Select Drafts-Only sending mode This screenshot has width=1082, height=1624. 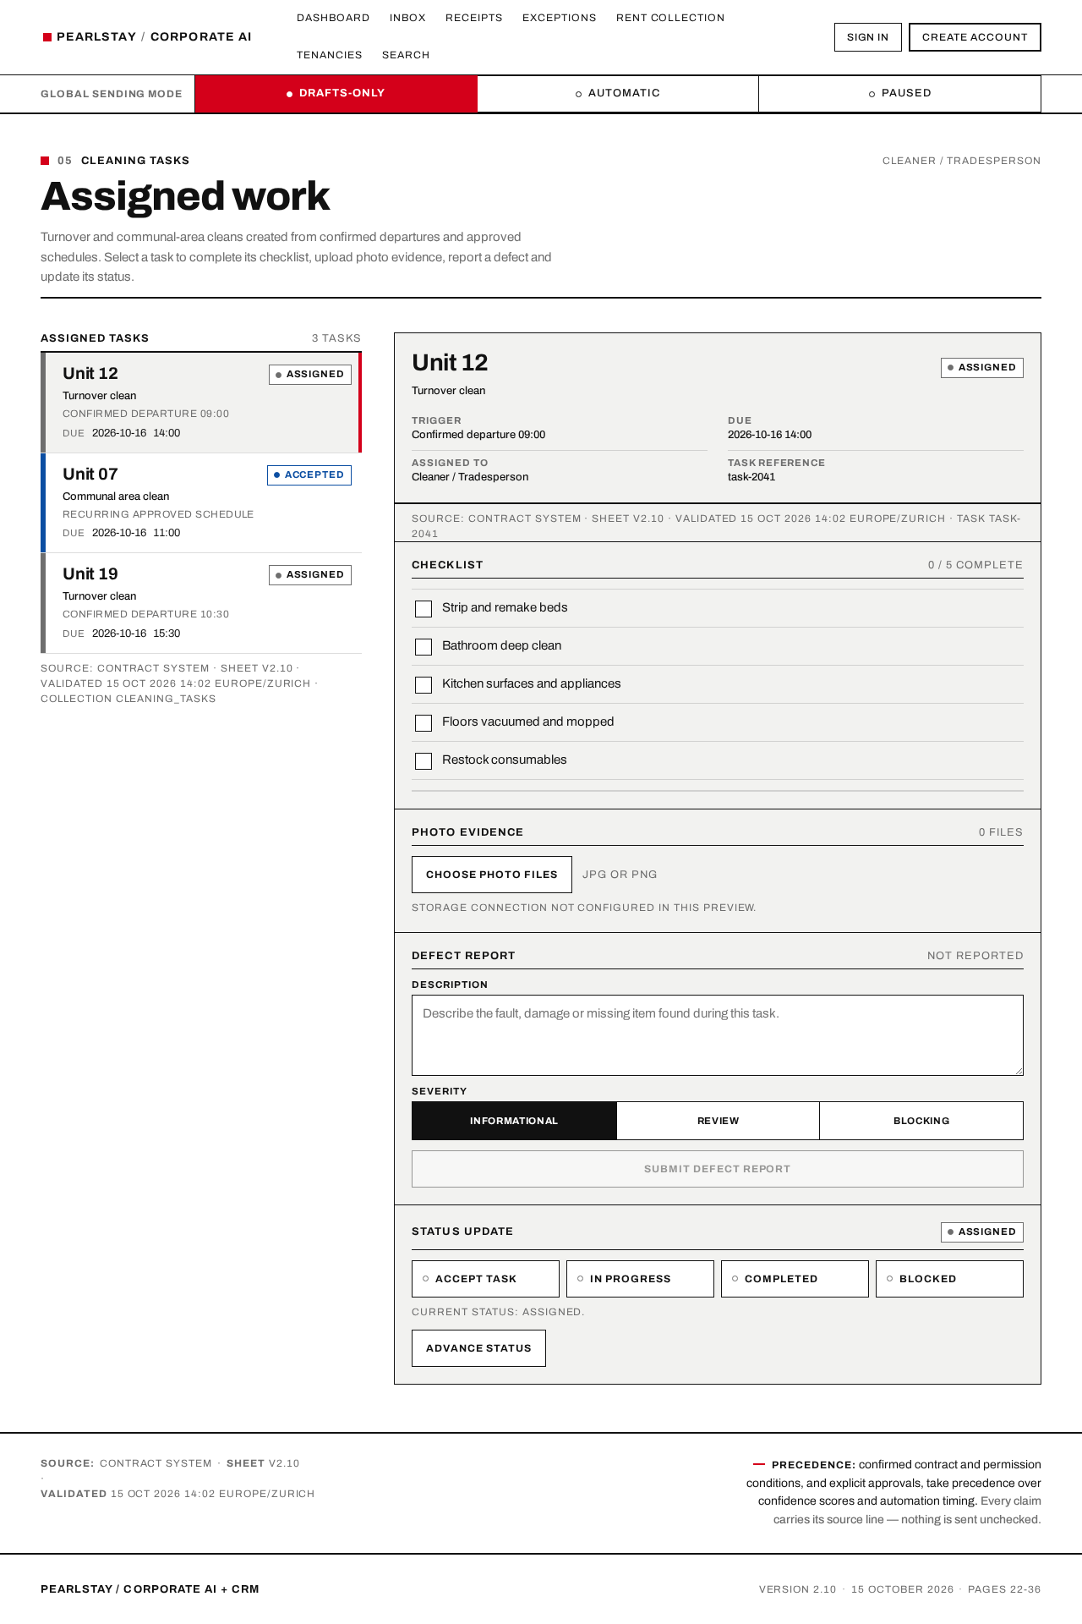coord(336,93)
